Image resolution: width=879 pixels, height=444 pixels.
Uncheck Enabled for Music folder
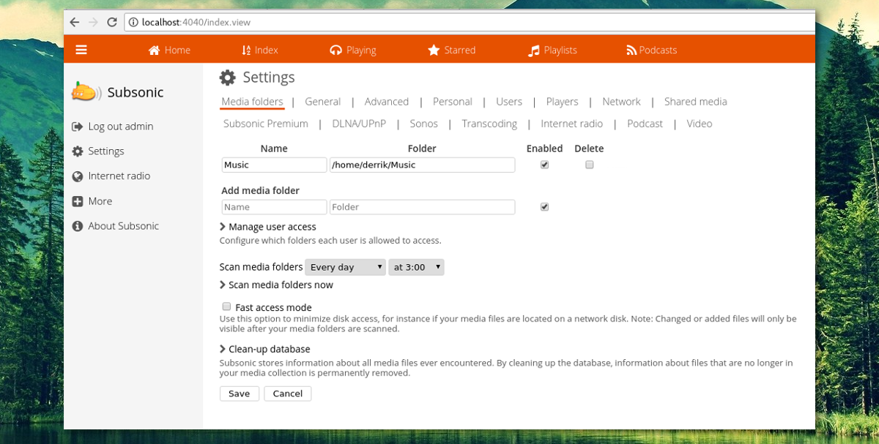coord(544,165)
